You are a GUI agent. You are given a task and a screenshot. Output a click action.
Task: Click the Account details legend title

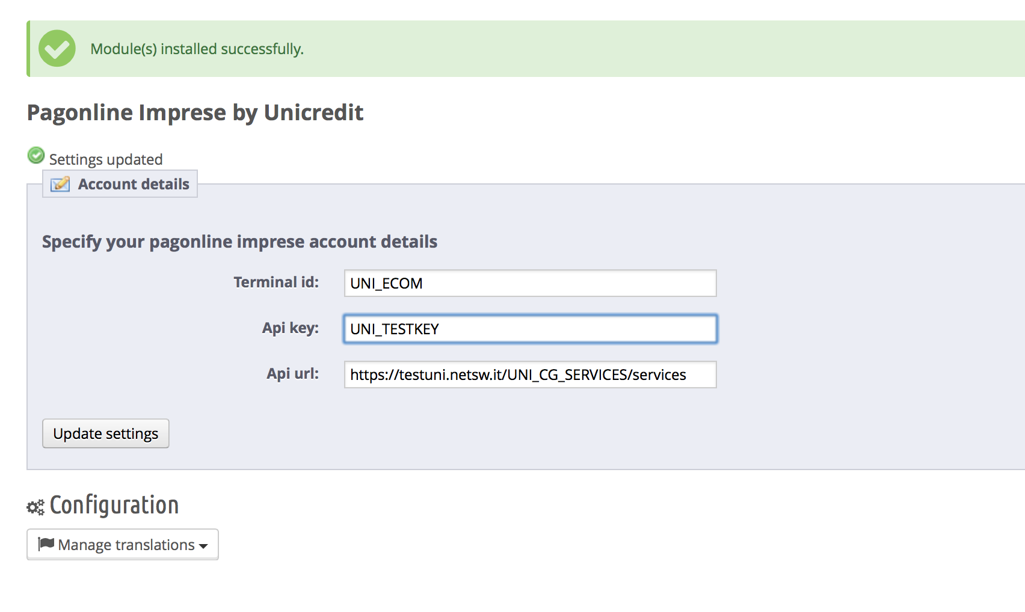134,184
